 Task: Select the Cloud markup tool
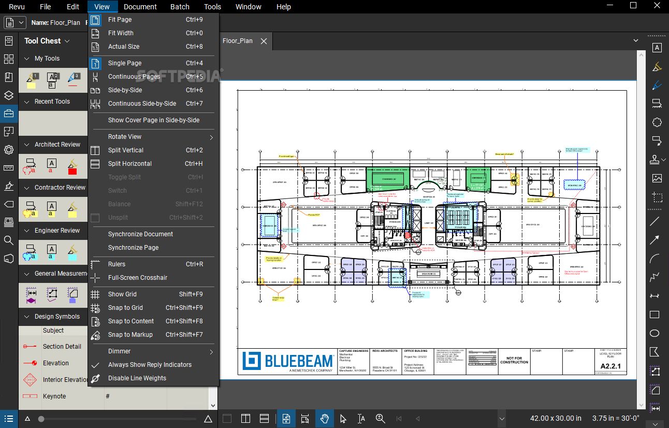(657, 122)
